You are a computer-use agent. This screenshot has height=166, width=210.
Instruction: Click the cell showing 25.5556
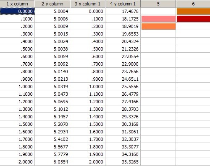click(x=123, y=87)
